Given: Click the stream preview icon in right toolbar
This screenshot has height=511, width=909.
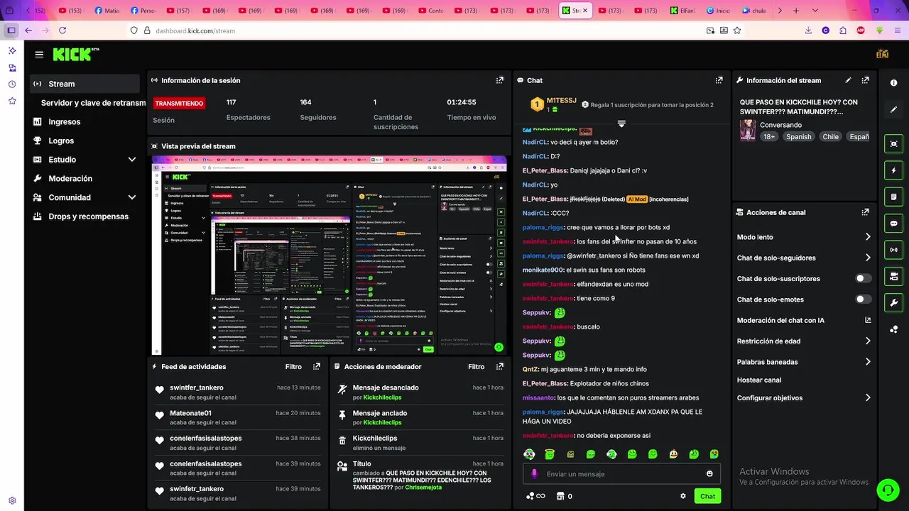Looking at the screenshot, I should pos(893,144).
